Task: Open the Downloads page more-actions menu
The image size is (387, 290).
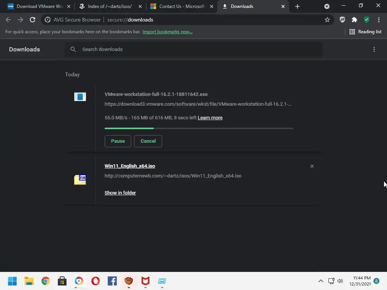Action: coord(374,49)
